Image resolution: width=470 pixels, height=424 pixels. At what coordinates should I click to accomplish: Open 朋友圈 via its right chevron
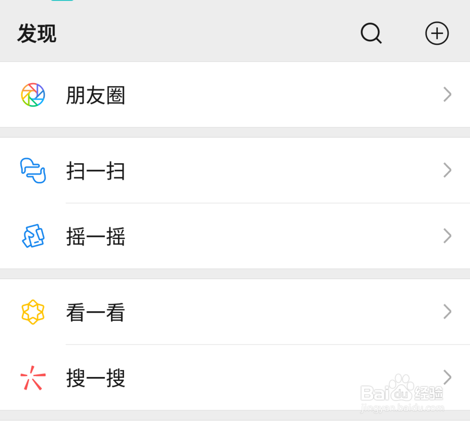(447, 95)
